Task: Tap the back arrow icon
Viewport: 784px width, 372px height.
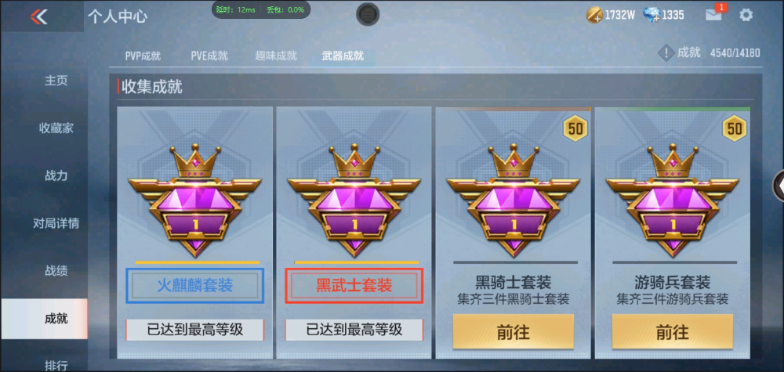Action: coord(38,16)
